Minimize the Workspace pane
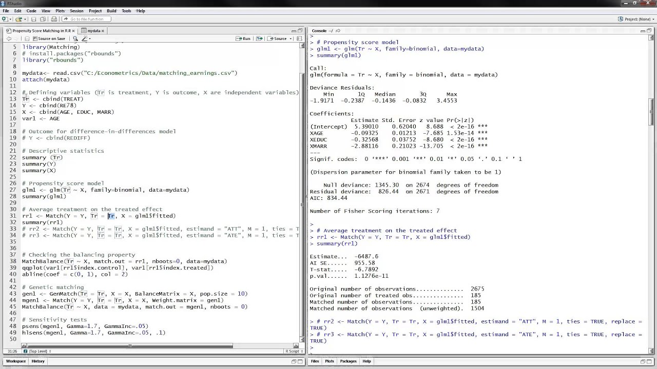Screen dimensions: 657x369 coord(294,361)
